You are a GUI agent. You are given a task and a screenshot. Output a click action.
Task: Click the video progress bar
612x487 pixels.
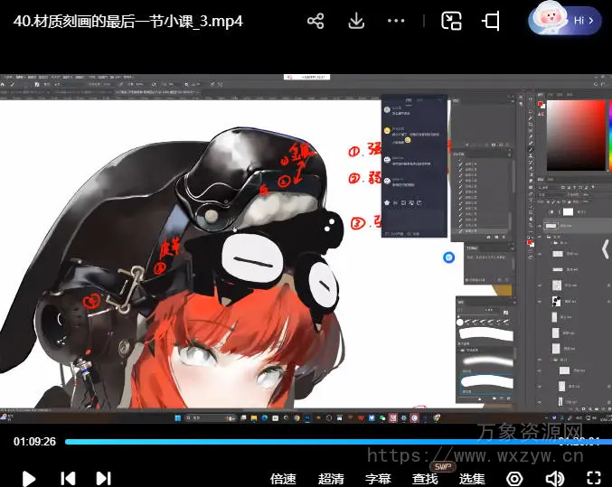pos(307,442)
